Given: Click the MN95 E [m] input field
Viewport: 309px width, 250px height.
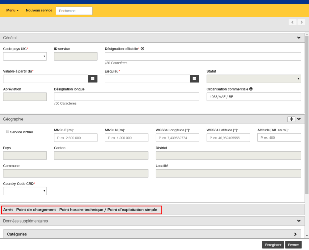Looking at the screenshot, I should 76,138.
